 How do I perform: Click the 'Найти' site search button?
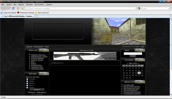click(x=133, y=56)
